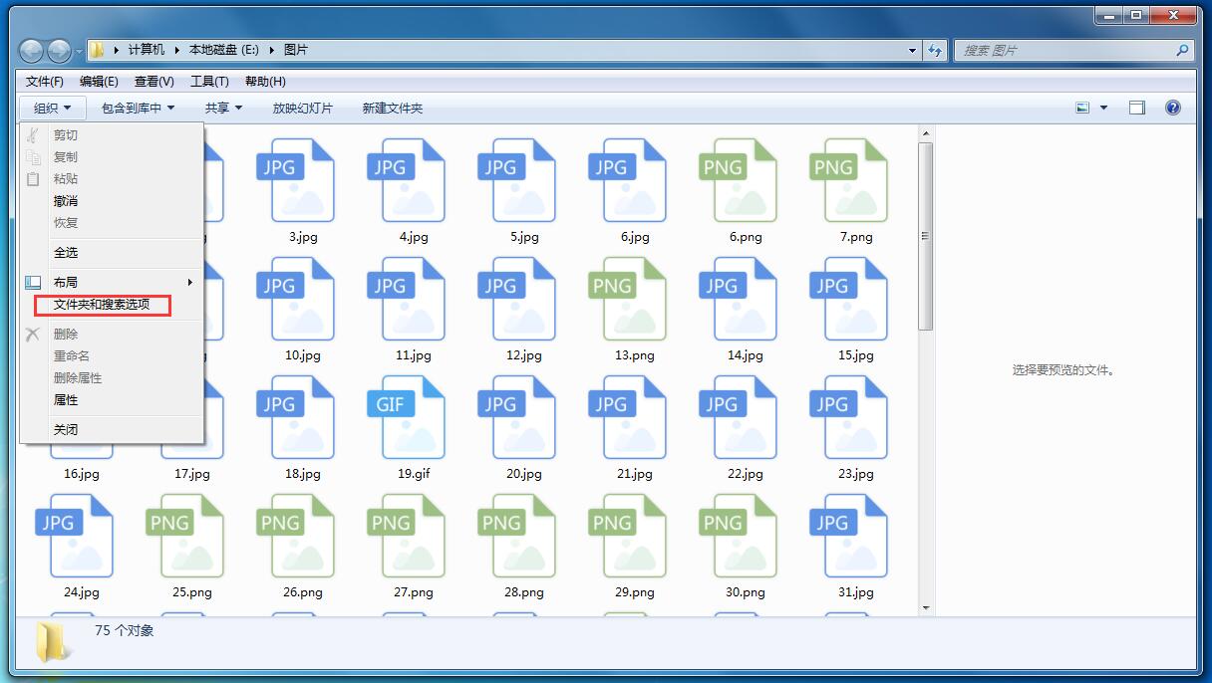
Task: Open the address bar history dropdown arrow
Action: pyautogui.click(x=911, y=50)
